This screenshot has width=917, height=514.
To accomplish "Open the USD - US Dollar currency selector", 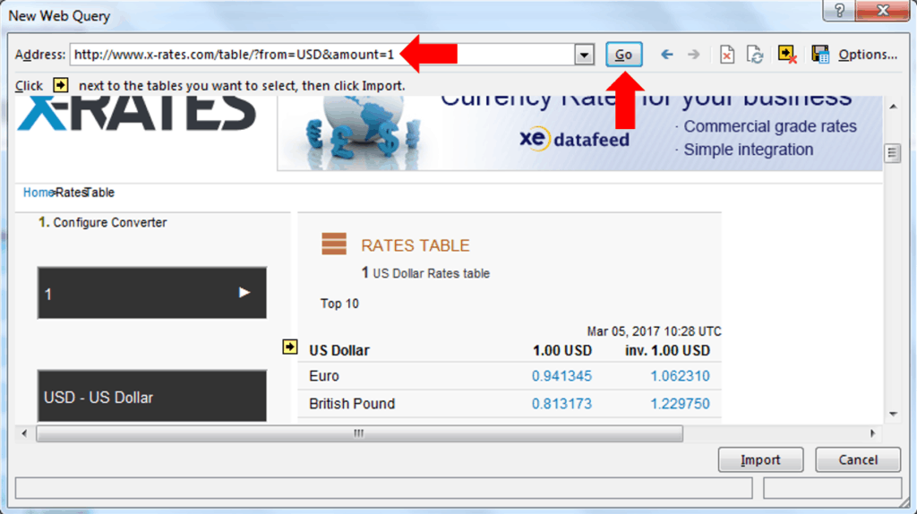I will tap(151, 397).
